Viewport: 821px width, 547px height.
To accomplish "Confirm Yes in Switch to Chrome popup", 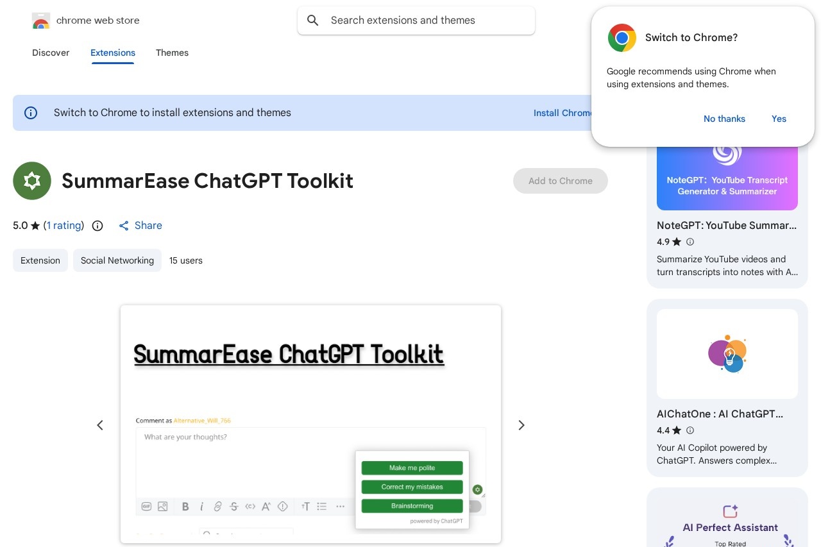I will tap(779, 119).
